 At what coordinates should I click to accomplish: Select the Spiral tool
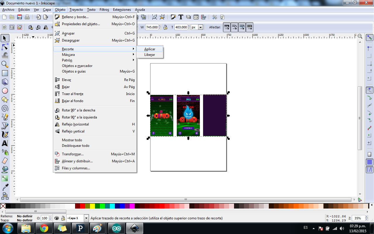click(5, 108)
